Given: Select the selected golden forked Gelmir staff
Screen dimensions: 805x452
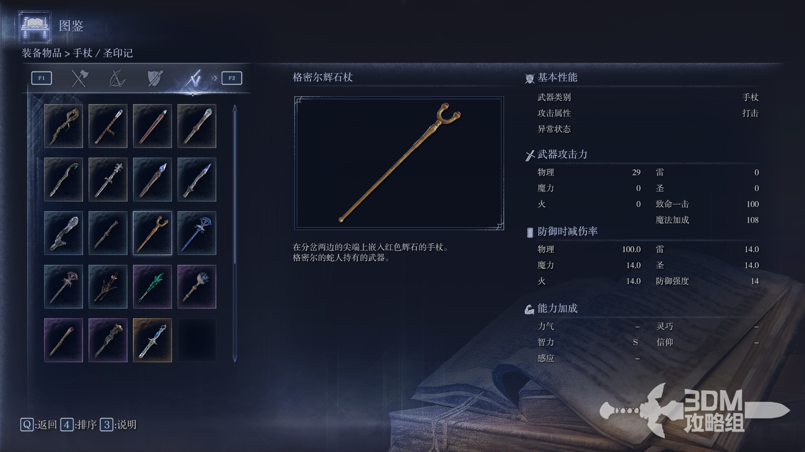Looking at the screenshot, I should click(152, 233).
